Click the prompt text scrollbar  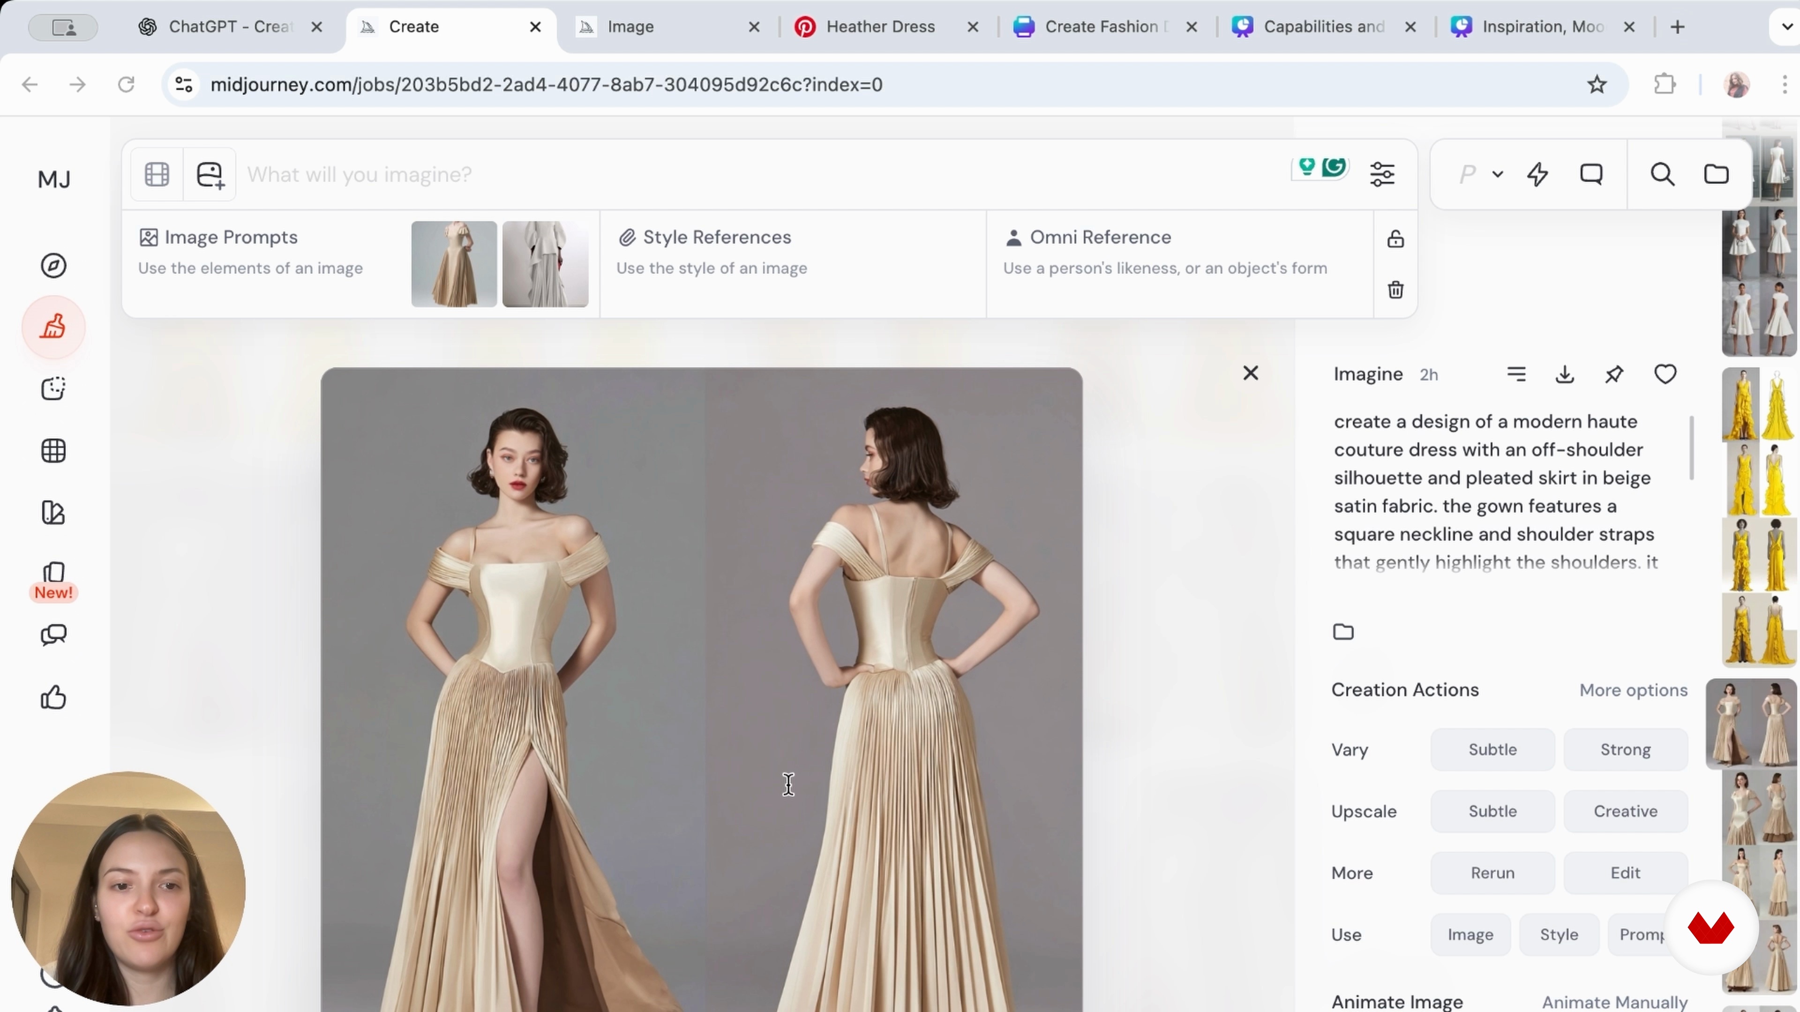pyautogui.click(x=1691, y=448)
